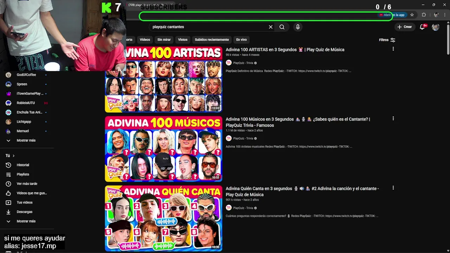Bookmark the page with the star icon

click(x=412, y=15)
